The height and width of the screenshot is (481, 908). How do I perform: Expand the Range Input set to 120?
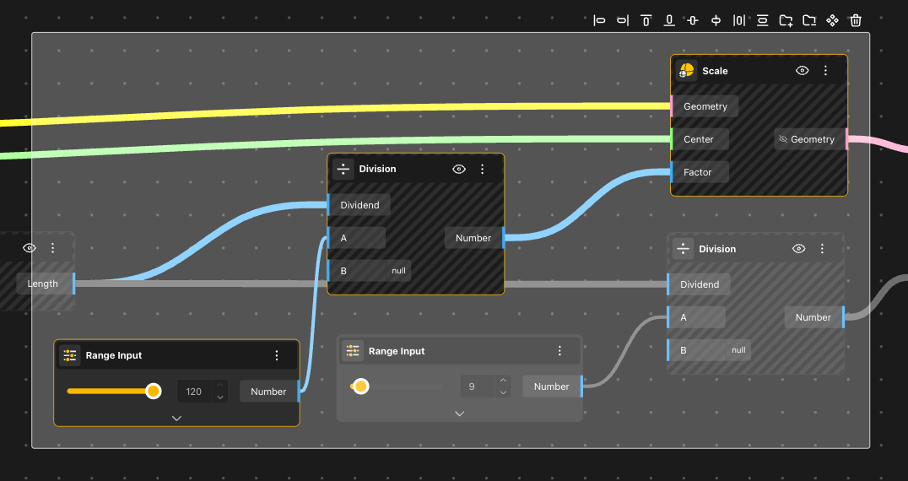(x=176, y=418)
